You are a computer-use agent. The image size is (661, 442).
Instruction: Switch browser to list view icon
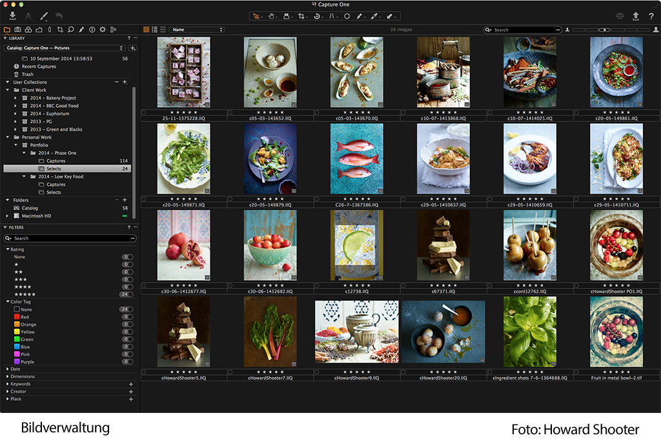pos(154,30)
